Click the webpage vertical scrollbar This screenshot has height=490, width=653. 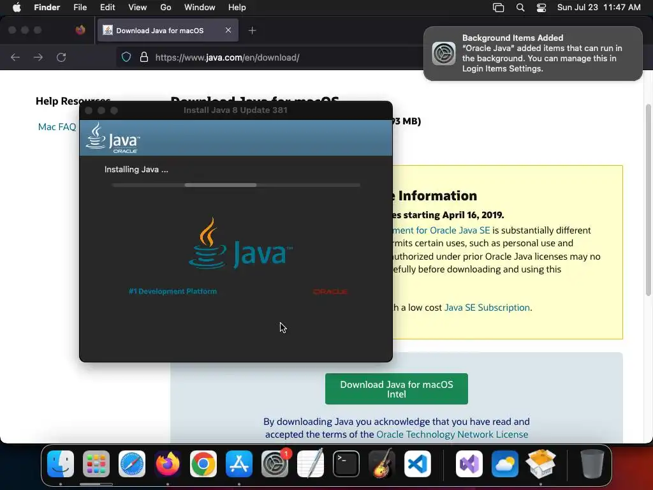(x=648, y=200)
